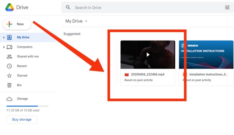Click the colorful plus icon on New

[9, 24]
